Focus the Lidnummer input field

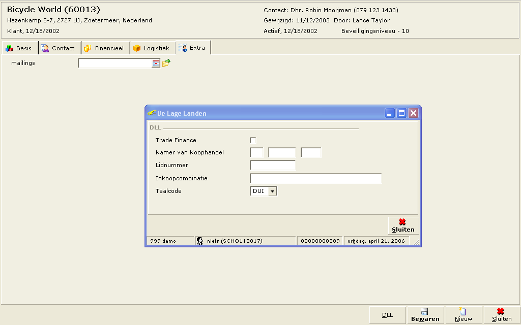(273, 165)
